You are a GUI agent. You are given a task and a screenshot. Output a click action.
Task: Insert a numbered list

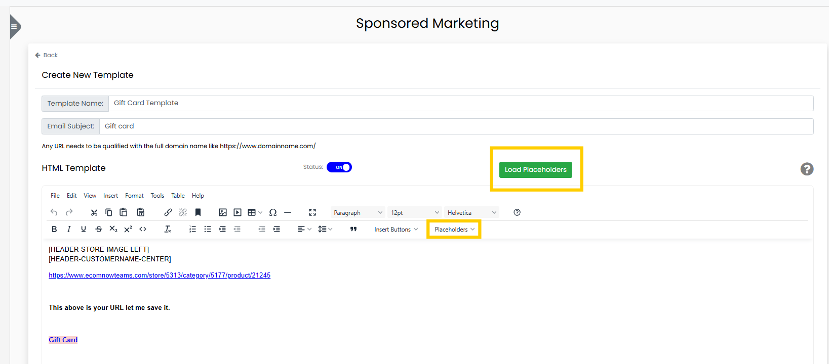[192, 229]
